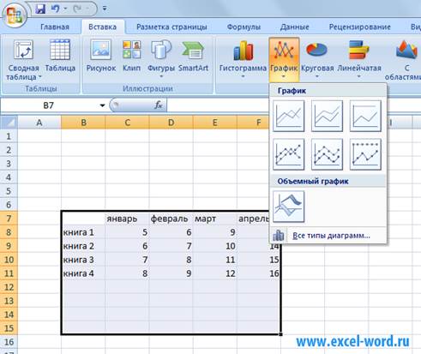This screenshot has width=421, height=354.
Task: Click the Select All corner button
Action: 9,123
